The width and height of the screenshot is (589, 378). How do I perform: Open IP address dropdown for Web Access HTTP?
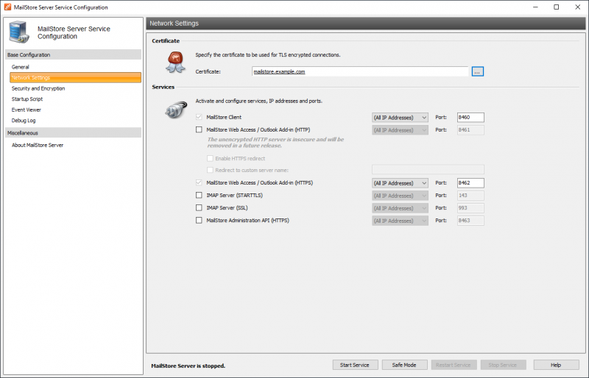click(400, 130)
